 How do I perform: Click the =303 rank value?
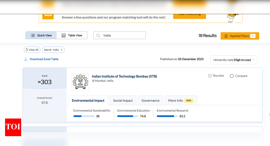click(x=45, y=82)
